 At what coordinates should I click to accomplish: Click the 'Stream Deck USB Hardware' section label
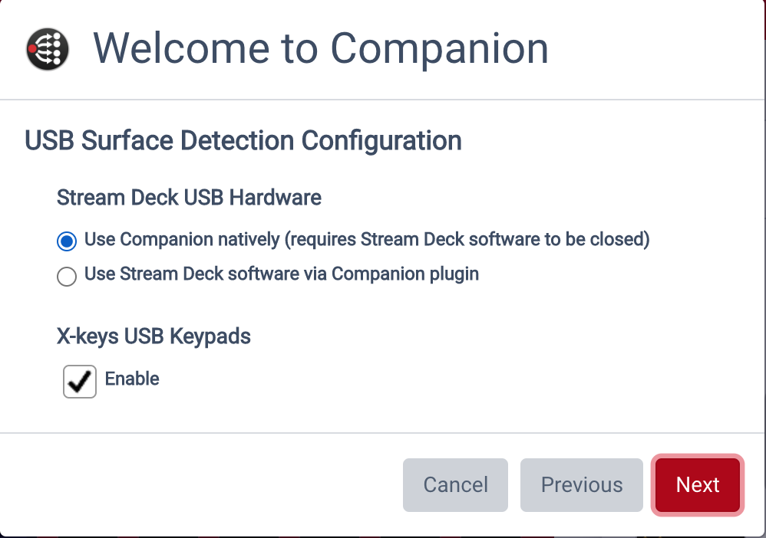coord(189,198)
